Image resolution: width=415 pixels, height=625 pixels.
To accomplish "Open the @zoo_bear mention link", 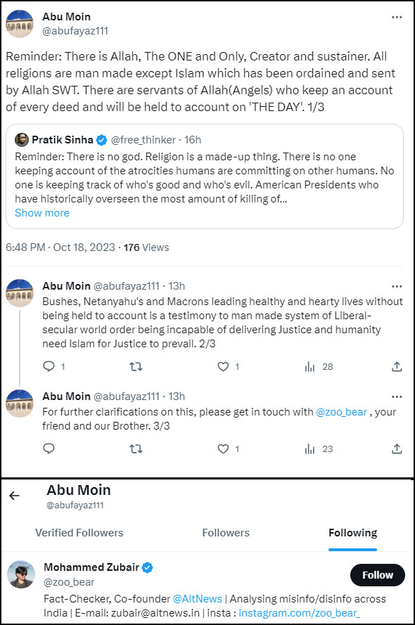I will 341,412.
